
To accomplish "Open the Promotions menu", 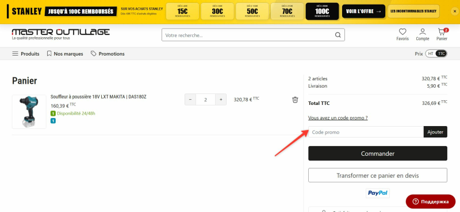I will (108, 54).
